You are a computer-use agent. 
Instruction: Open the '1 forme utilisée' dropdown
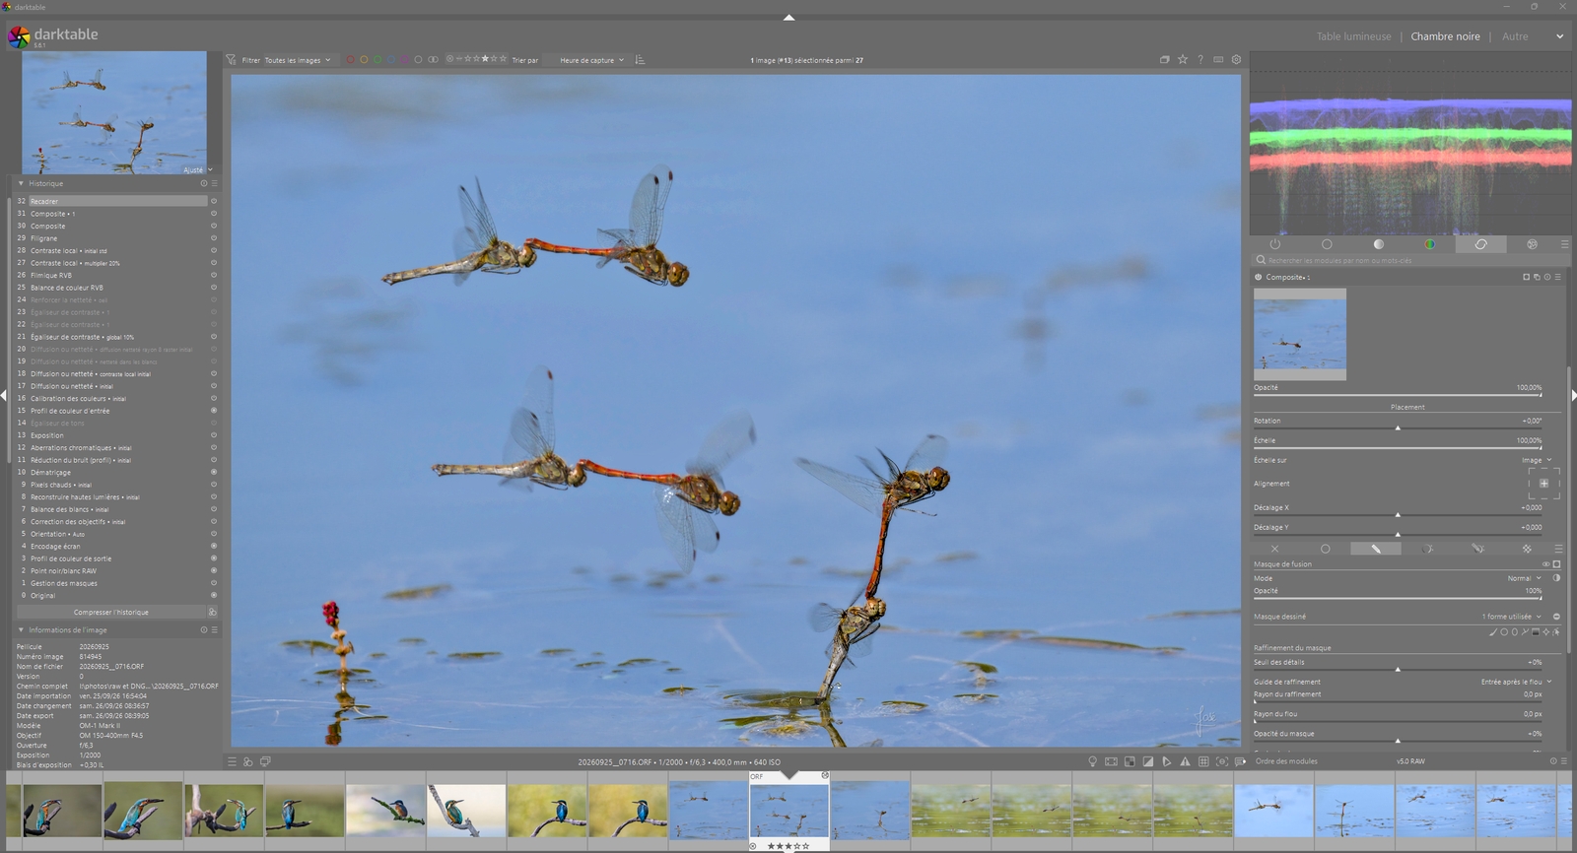click(x=1512, y=617)
